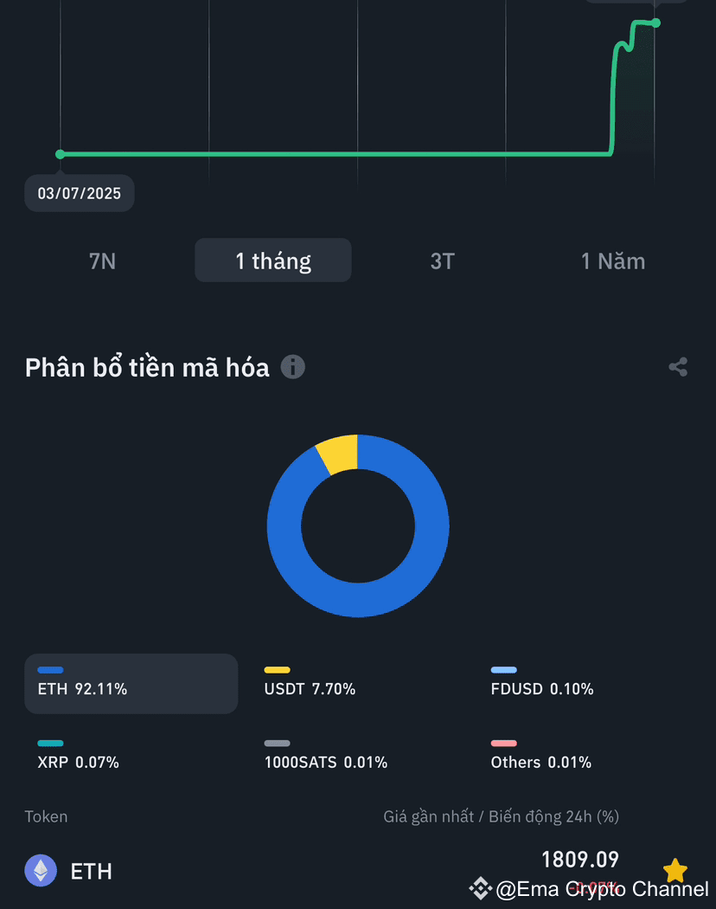716x909 pixels.
Task: Tap the share icon for the allocation chart
Action: [677, 367]
